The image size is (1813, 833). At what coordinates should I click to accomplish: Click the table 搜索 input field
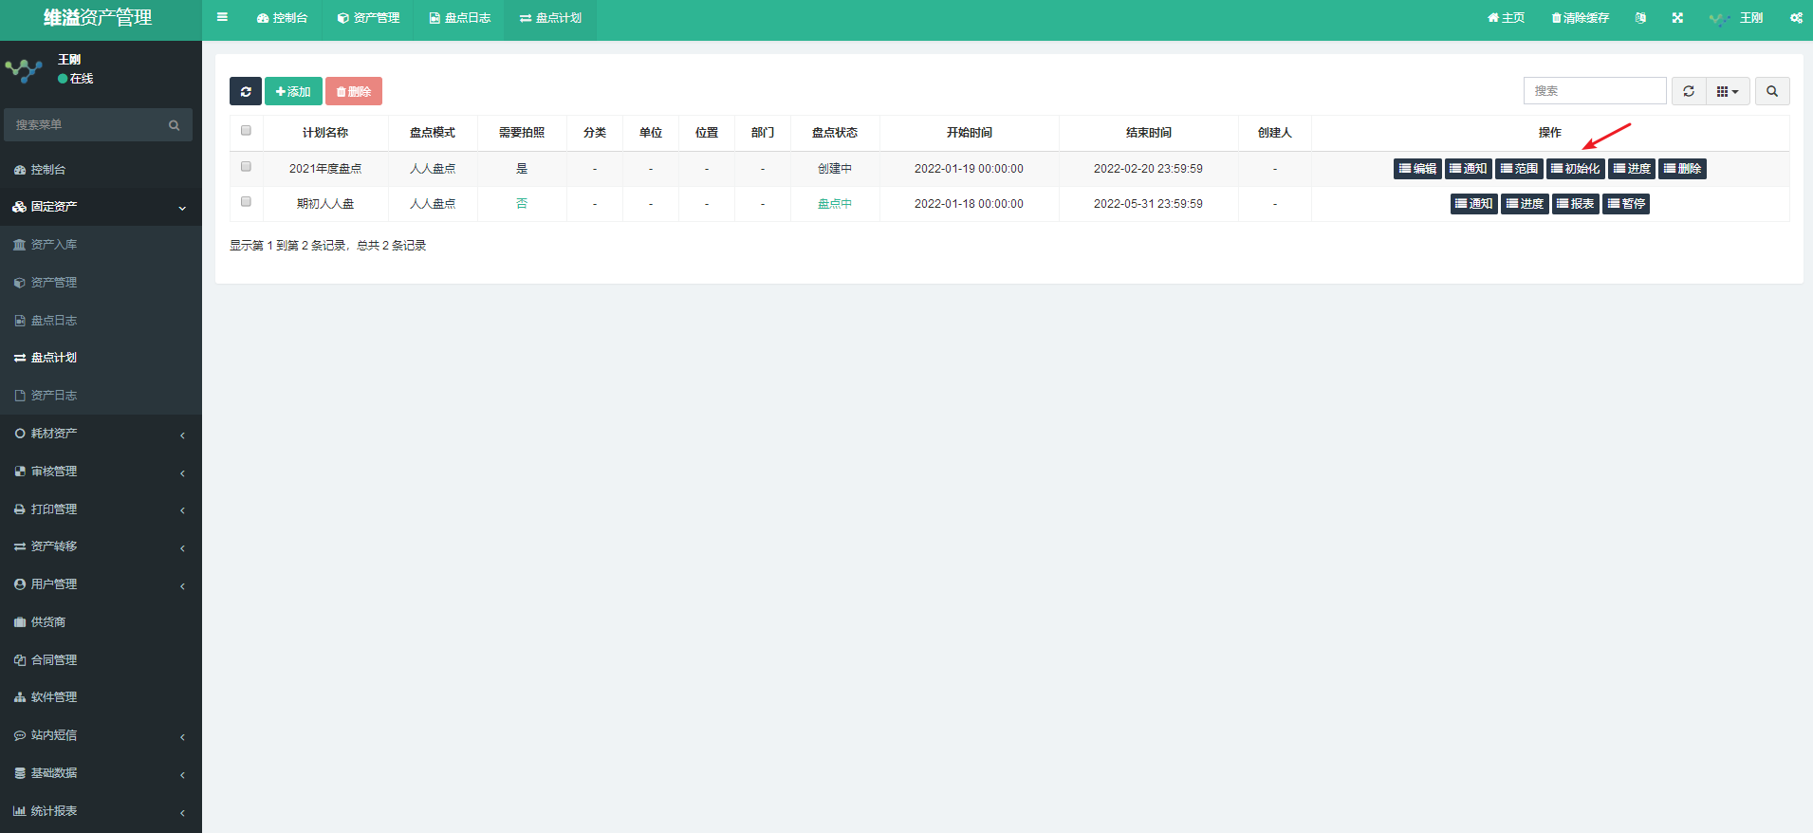click(1594, 91)
